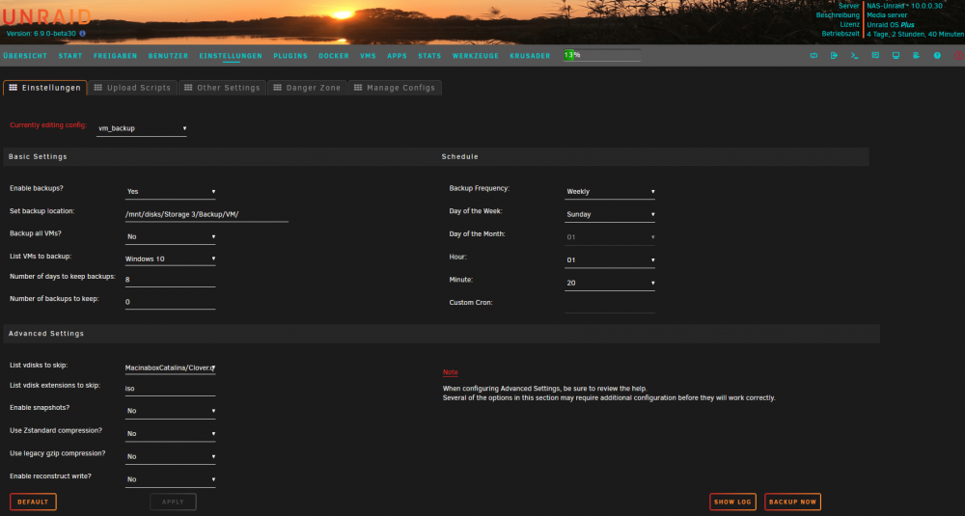
Task: Open the Krusader menu item
Action: [x=530, y=55]
